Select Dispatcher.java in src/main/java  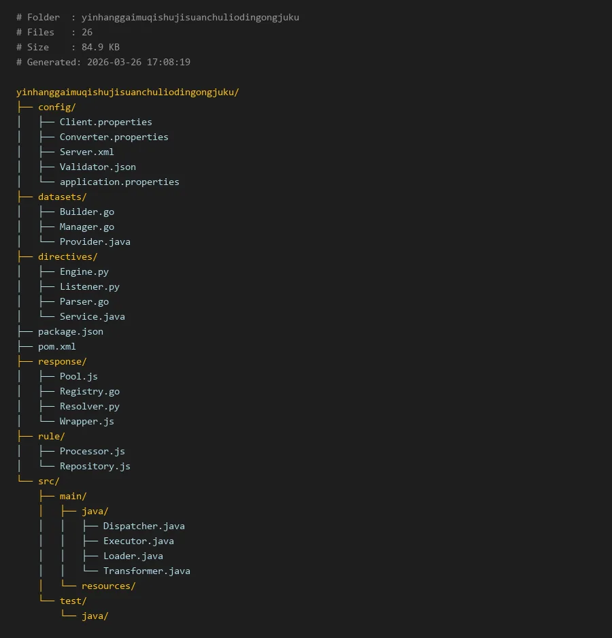point(143,526)
